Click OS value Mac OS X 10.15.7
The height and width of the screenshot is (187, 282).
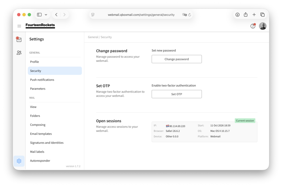[x=220, y=131]
